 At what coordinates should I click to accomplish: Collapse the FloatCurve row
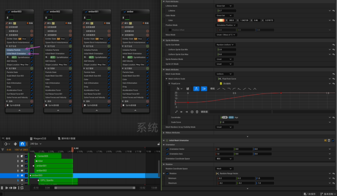[x=169, y=84]
